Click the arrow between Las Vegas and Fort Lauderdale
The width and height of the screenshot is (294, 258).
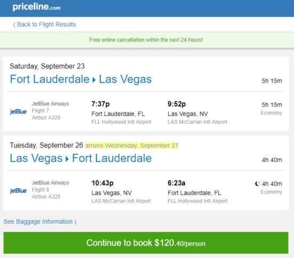point(67,159)
